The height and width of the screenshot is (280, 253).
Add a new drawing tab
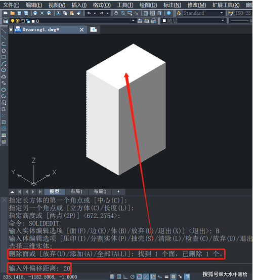(94, 29)
